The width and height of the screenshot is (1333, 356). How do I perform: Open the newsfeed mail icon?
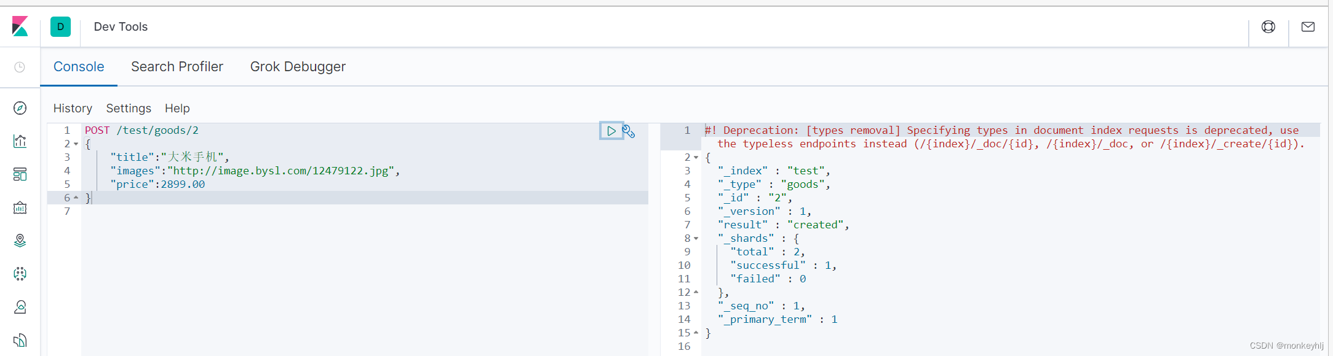pos(1308,26)
